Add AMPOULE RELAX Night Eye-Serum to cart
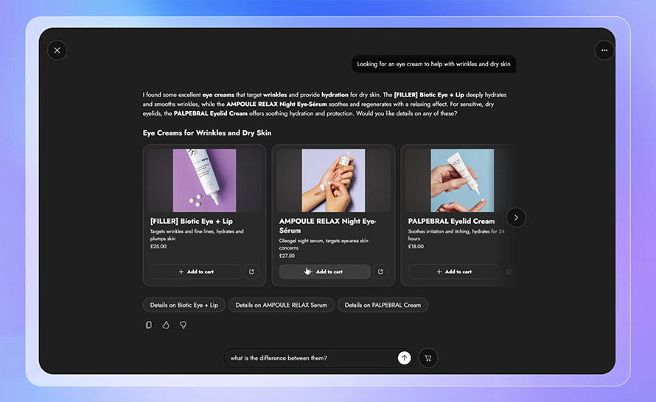Screen dimensions: 656x402 [324, 272]
